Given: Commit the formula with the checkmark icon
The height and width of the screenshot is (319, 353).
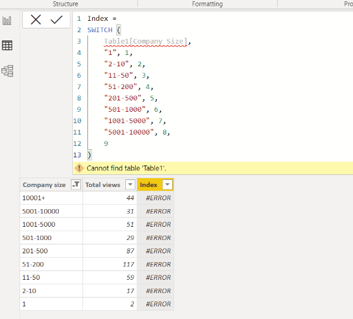Looking at the screenshot, I should [56, 20].
